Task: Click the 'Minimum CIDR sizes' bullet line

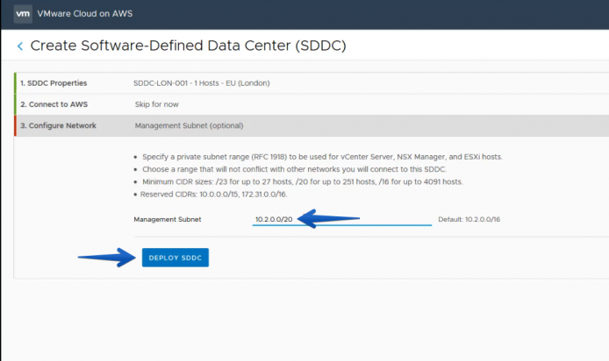Action: [303, 181]
